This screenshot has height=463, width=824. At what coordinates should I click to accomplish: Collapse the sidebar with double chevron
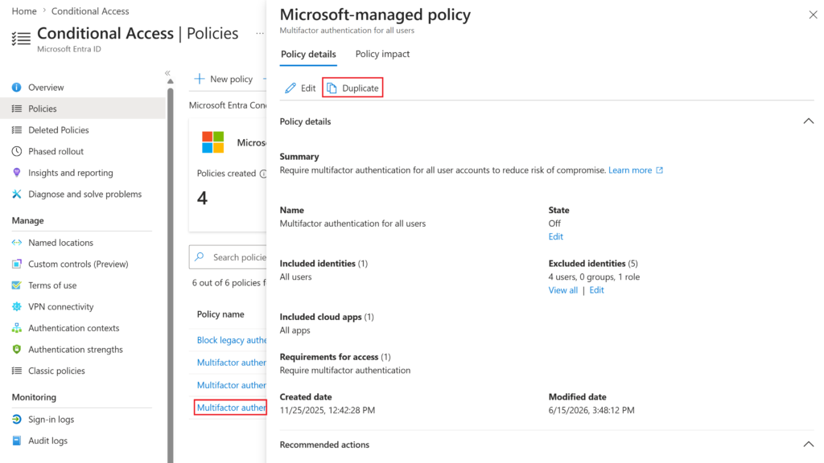click(x=167, y=73)
